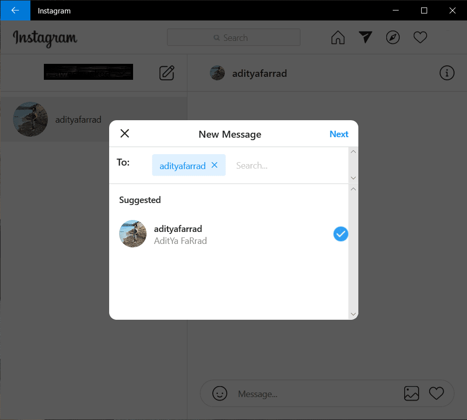Close the New Message dialog
This screenshot has width=467, height=420.
[125, 133]
